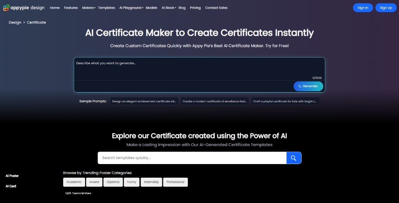The height and width of the screenshot is (203, 399).
Task: Click the Sign Up button
Action: click(386, 8)
